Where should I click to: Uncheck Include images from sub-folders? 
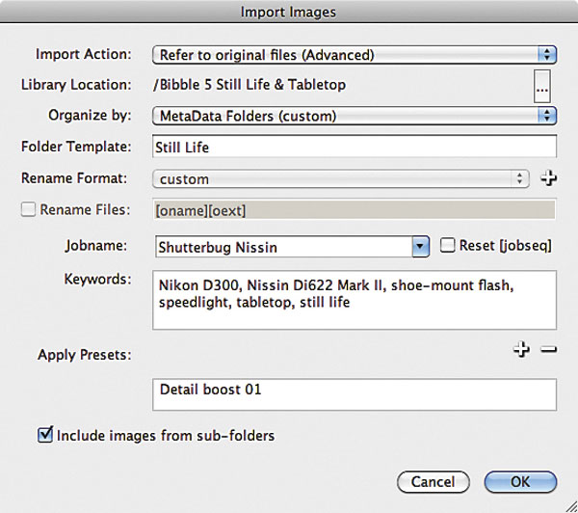coord(45,434)
